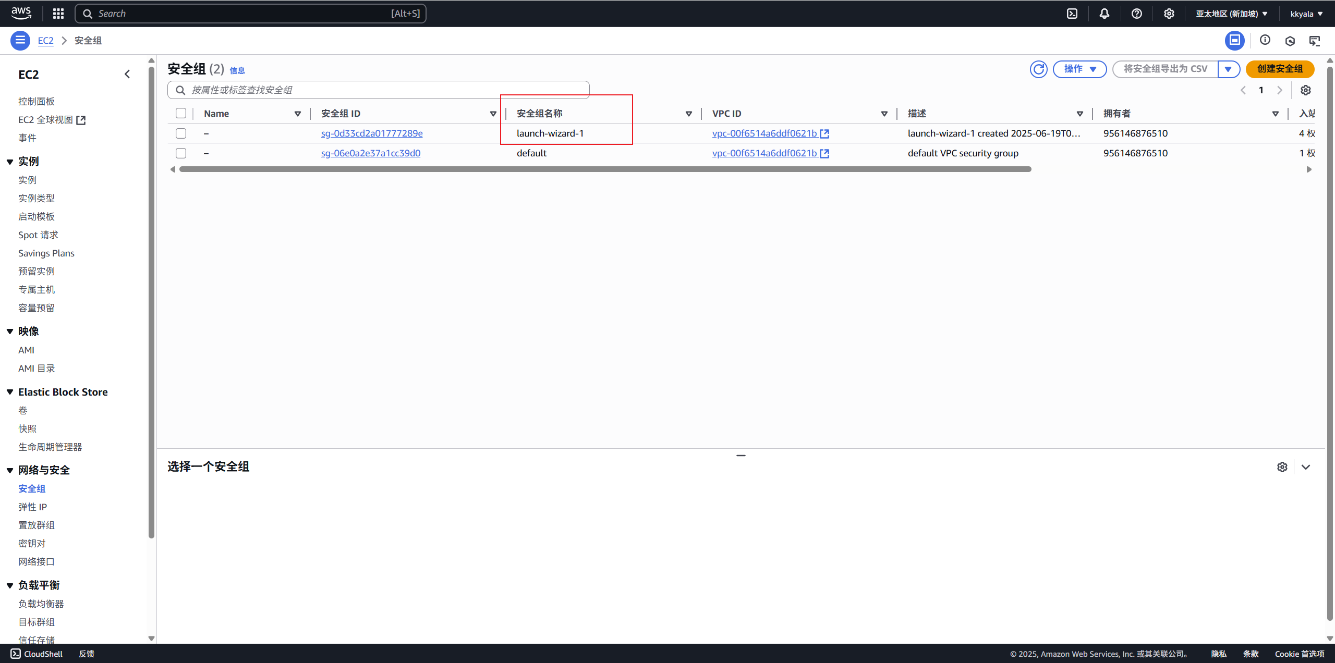Open the 操作 actions dropdown
1335x663 pixels.
[x=1079, y=69]
